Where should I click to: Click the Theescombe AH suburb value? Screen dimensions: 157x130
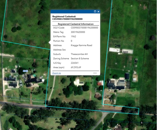79,54
